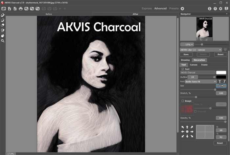Image resolution: width=230 pixels, height=155 pixels.
Task: Move text to bottom-left arrow
Action: pos(183,136)
